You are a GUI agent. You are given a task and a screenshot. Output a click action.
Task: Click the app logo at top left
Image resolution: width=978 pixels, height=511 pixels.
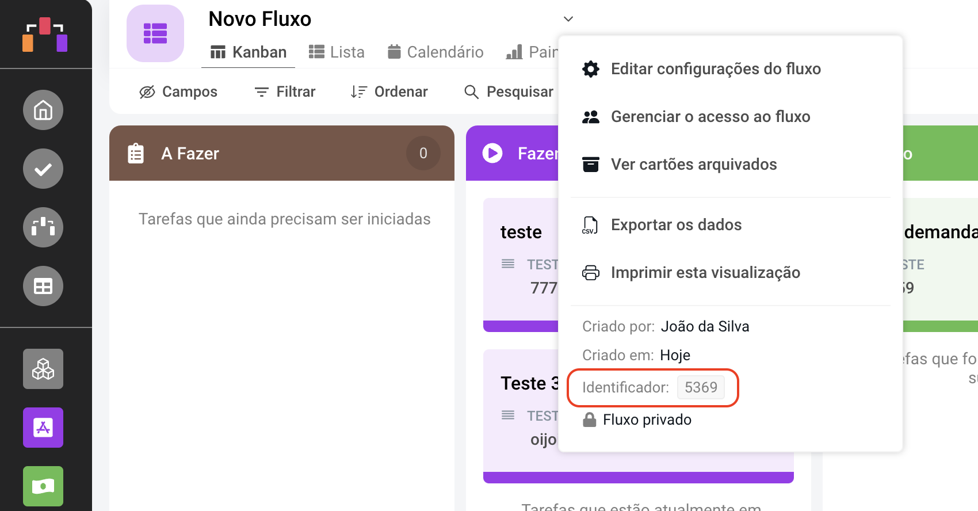pyautogui.click(x=45, y=35)
